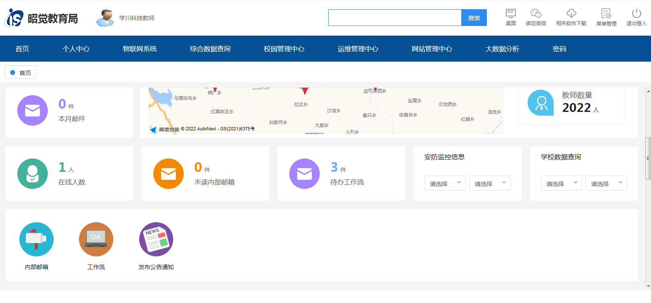Focus the top search input field
Screen dimensions: 651x303
tap(395, 18)
